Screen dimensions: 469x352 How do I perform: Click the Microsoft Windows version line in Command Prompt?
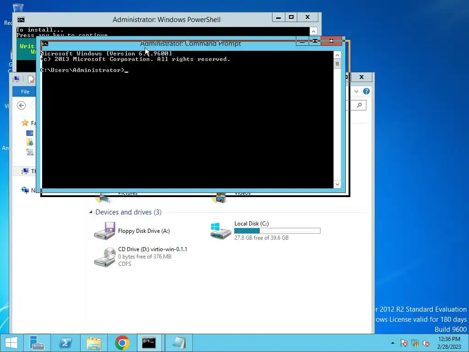point(106,54)
